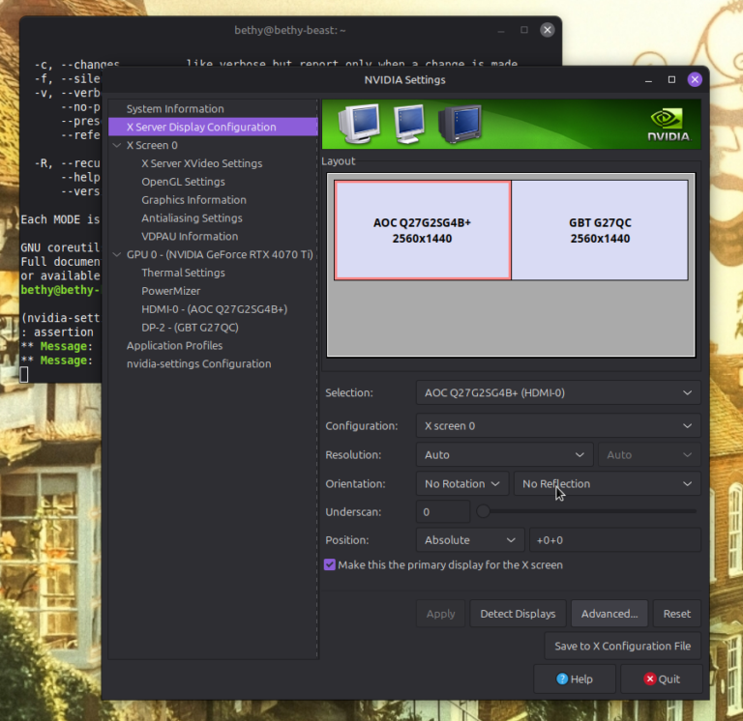Select GBT G27QC display in layout
The image size is (743, 721).
coord(600,230)
